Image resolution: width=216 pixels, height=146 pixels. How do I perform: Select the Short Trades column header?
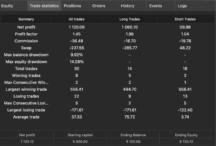tap(185, 19)
